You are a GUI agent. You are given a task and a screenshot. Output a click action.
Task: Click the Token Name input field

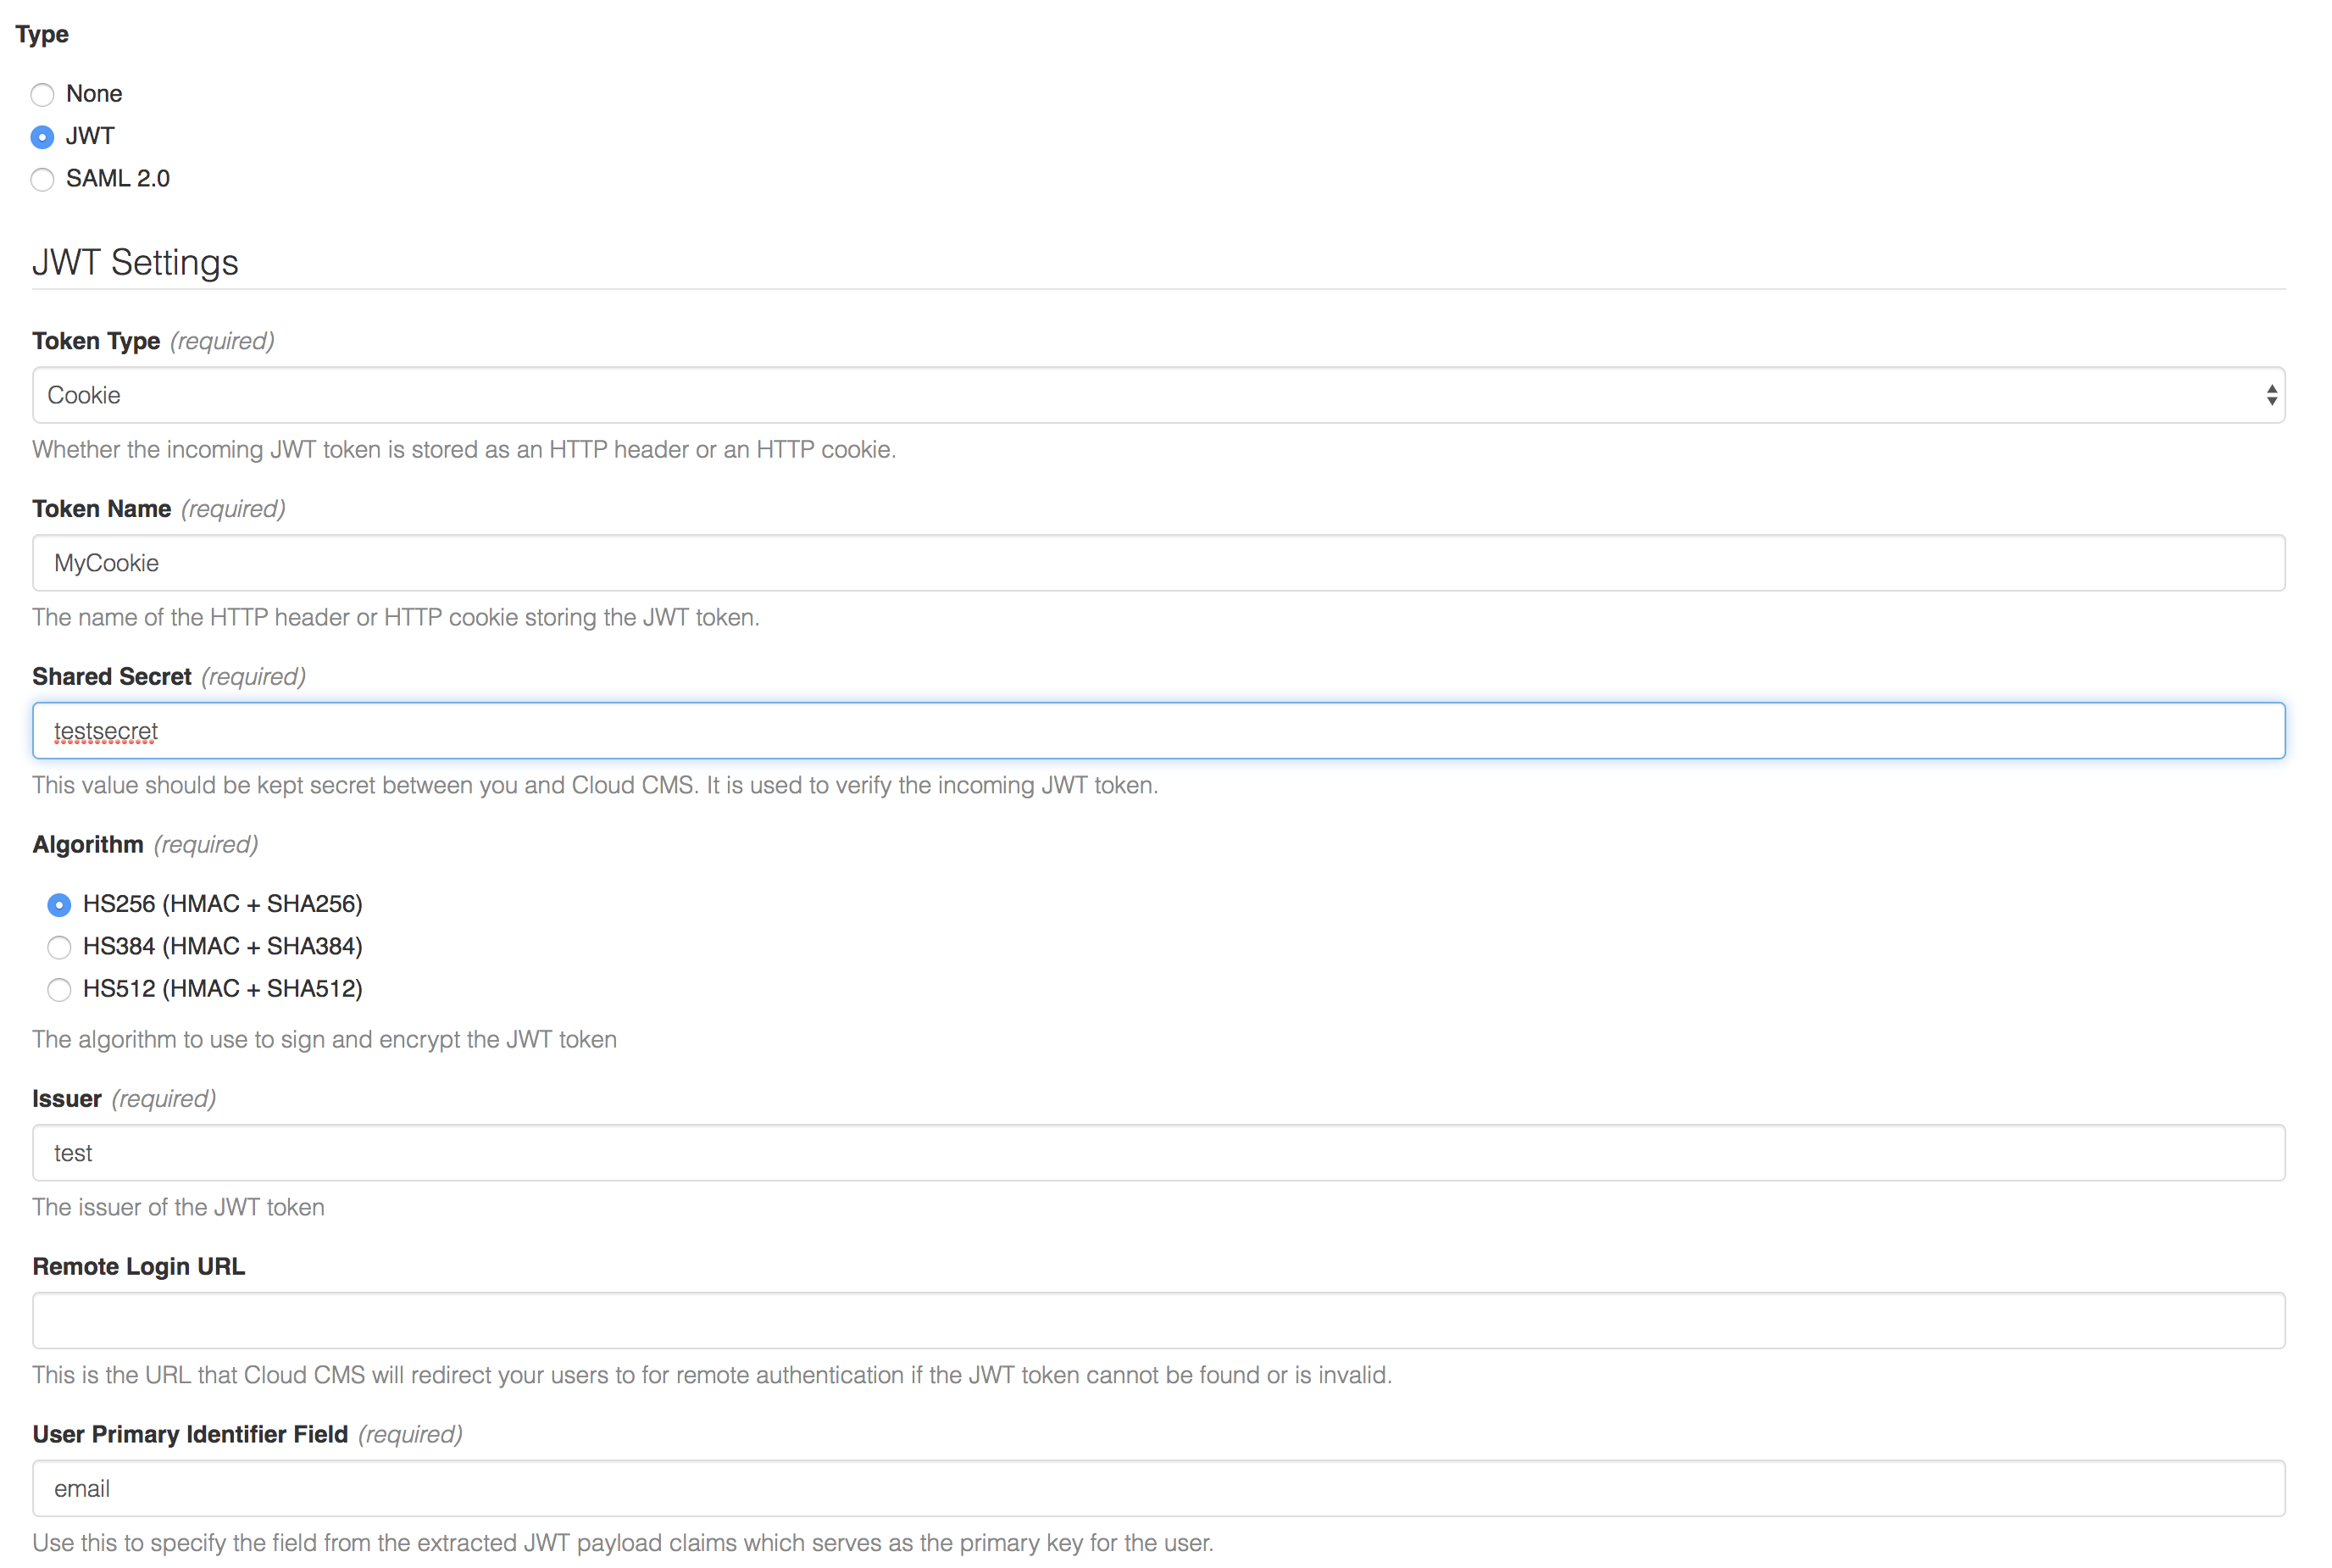click(1158, 563)
